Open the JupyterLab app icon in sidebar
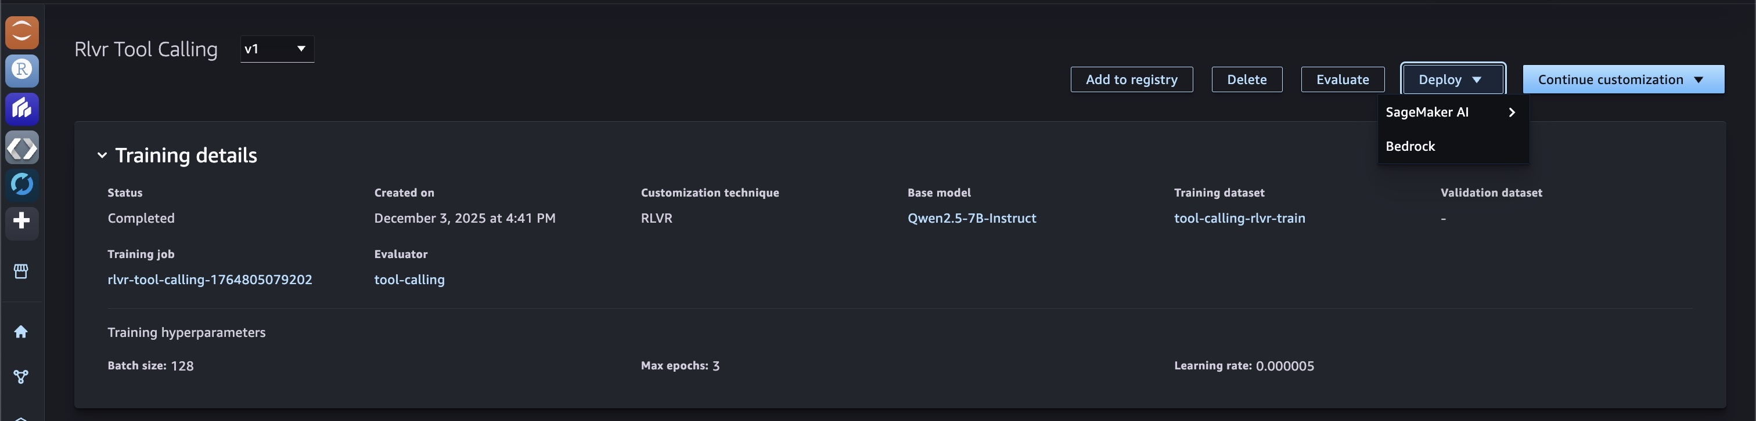1756x421 pixels. [x=22, y=32]
